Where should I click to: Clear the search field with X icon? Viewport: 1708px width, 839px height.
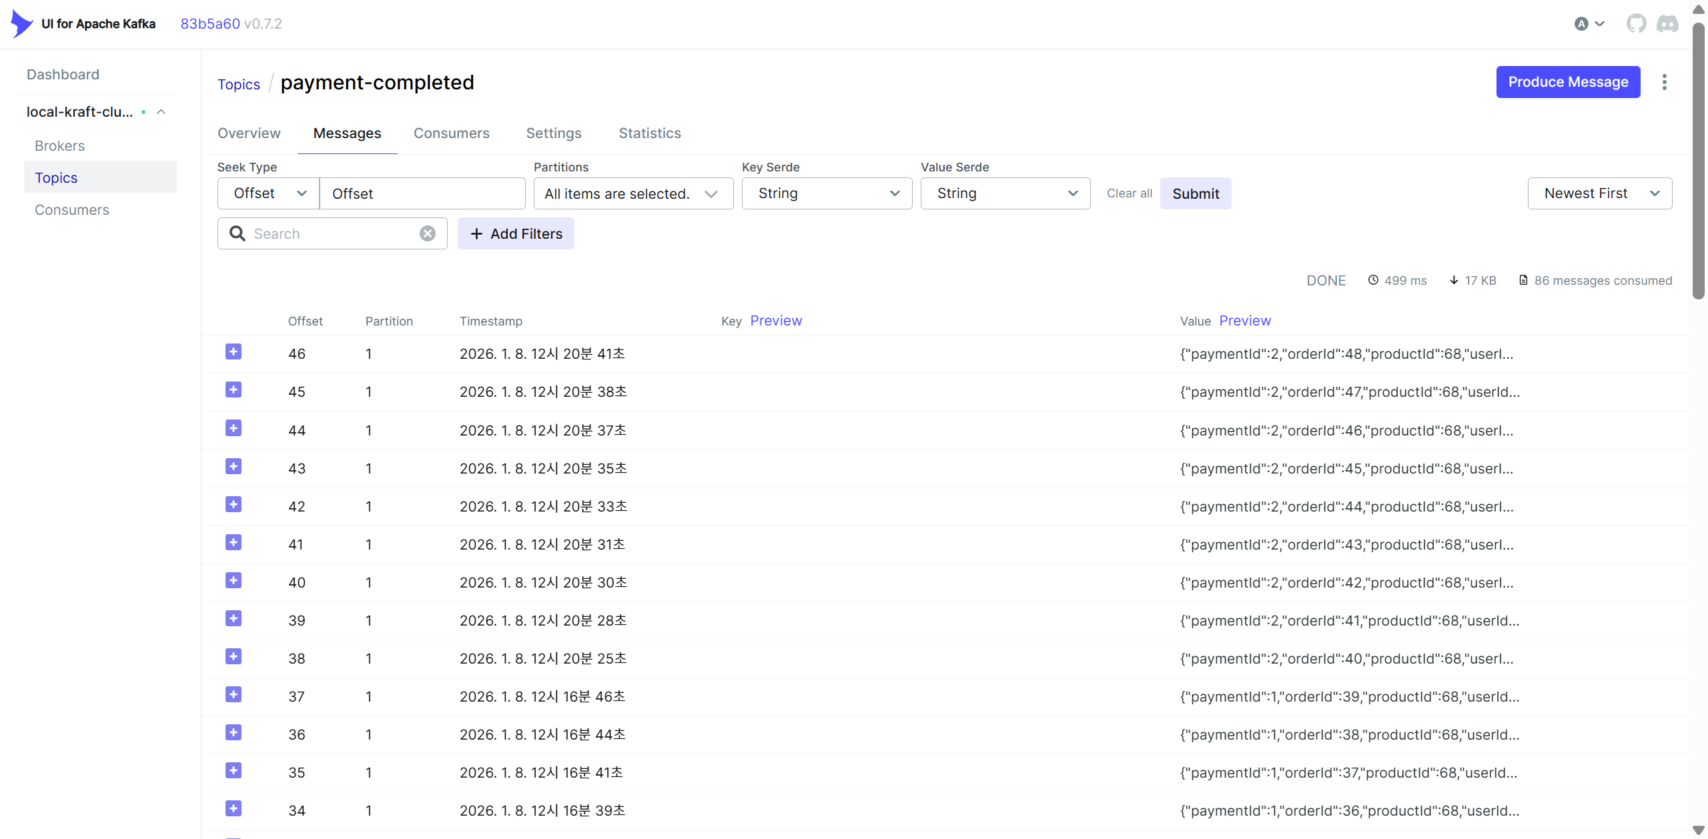coord(428,233)
